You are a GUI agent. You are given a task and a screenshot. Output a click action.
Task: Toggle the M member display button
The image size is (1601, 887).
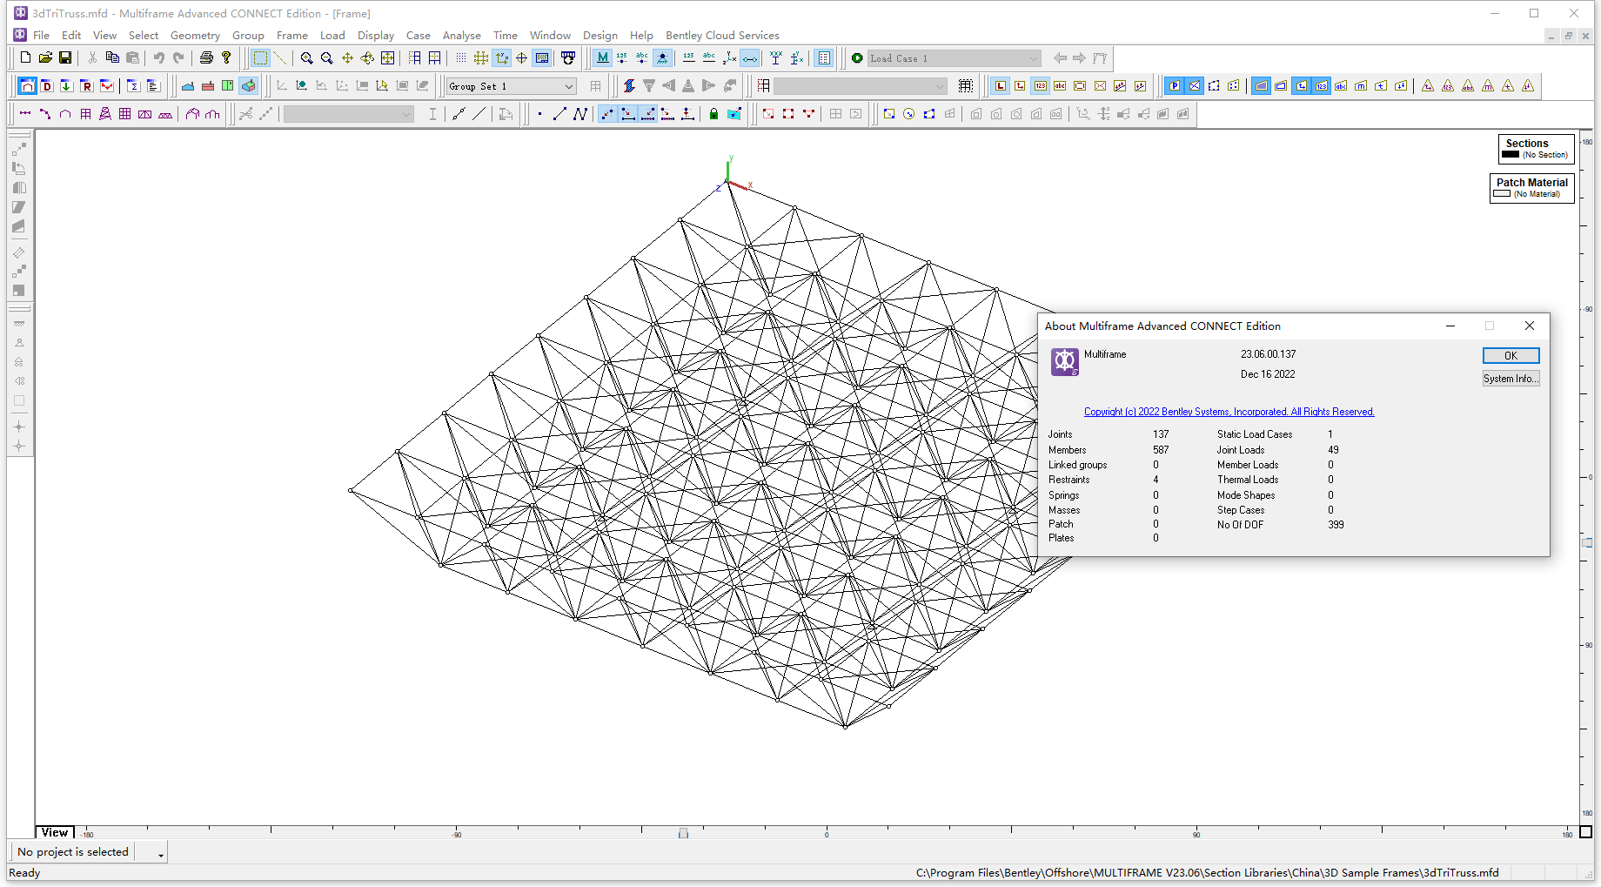[x=602, y=58]
